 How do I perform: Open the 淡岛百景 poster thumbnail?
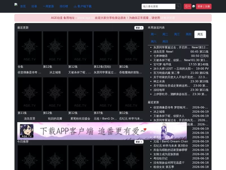pos(30,94)
